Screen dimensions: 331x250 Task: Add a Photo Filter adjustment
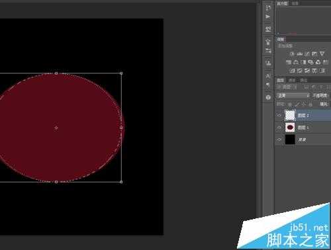tap(310, 62)
